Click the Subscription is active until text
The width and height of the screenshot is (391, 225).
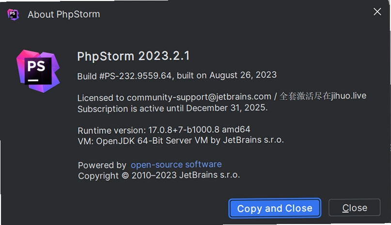130,109
